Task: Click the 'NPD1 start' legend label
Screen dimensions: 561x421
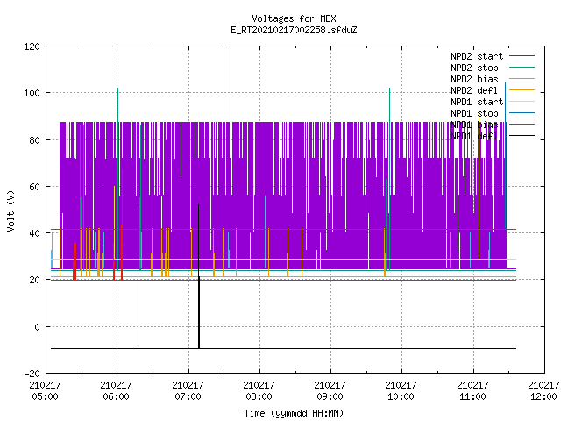Action: point(477,102)
